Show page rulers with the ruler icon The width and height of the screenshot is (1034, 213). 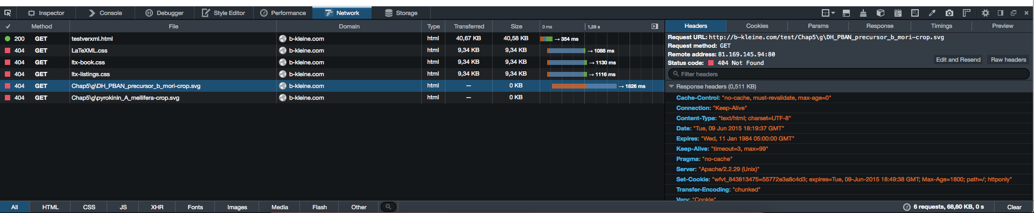click(x=967, y=13)
